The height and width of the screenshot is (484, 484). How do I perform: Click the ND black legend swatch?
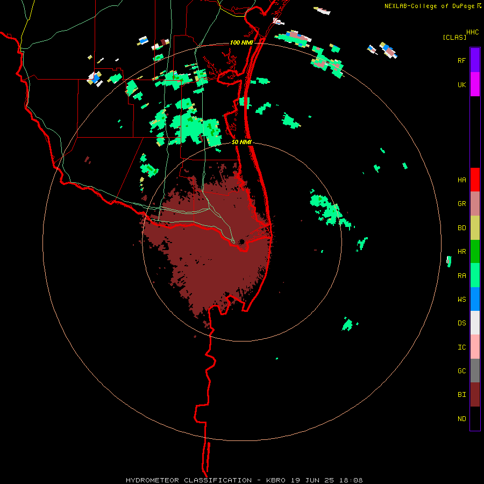pos(475,418)
